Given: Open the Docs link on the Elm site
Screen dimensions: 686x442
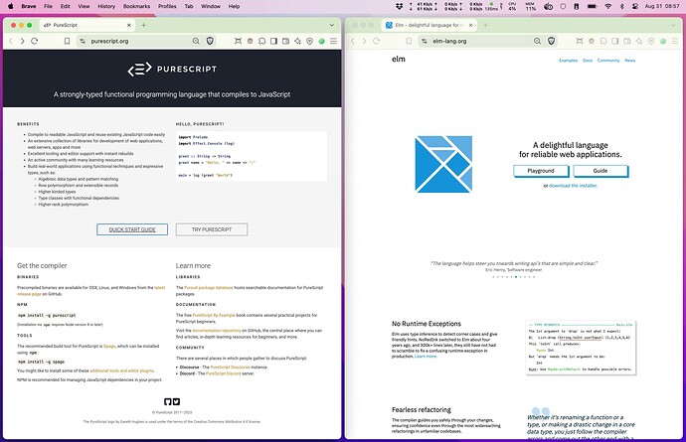Looking at the screenshot, I should pyautogui.click(x=588, y=61).
